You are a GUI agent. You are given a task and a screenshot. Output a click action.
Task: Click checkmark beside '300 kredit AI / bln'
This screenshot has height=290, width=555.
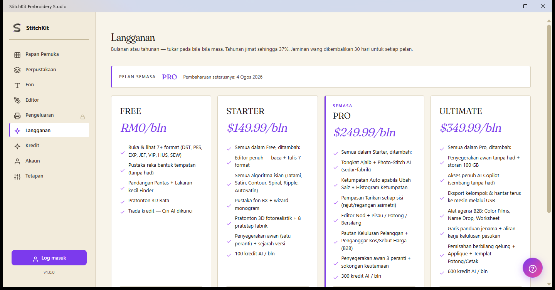pyautogui.click(x=335, y=277)
